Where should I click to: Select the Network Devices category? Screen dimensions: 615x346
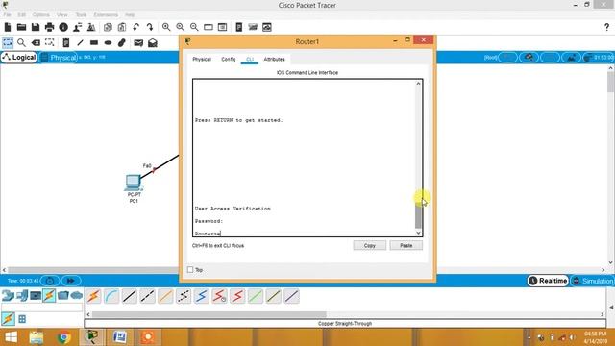click(8, 295)
